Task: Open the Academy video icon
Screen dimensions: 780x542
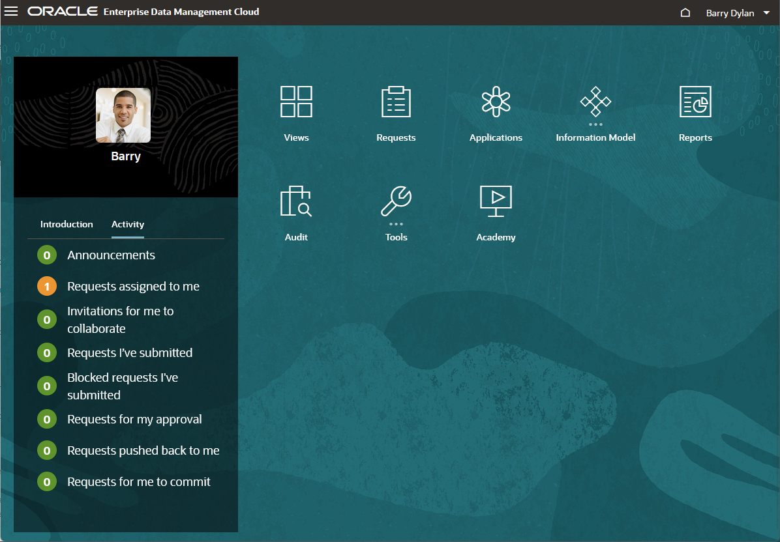Action: tap(496, 201)
